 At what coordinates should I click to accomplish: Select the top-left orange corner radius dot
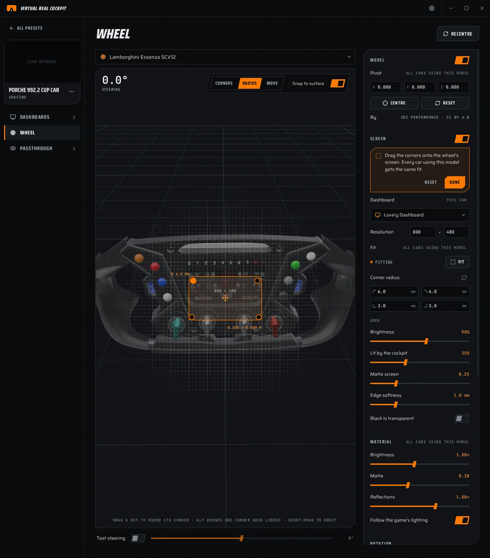coord(193,281)
